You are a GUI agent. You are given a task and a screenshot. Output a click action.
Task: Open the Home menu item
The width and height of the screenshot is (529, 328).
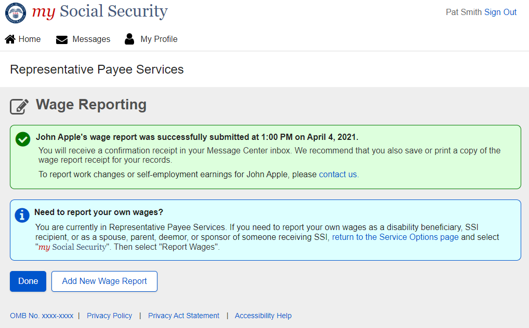click(29, 39)
